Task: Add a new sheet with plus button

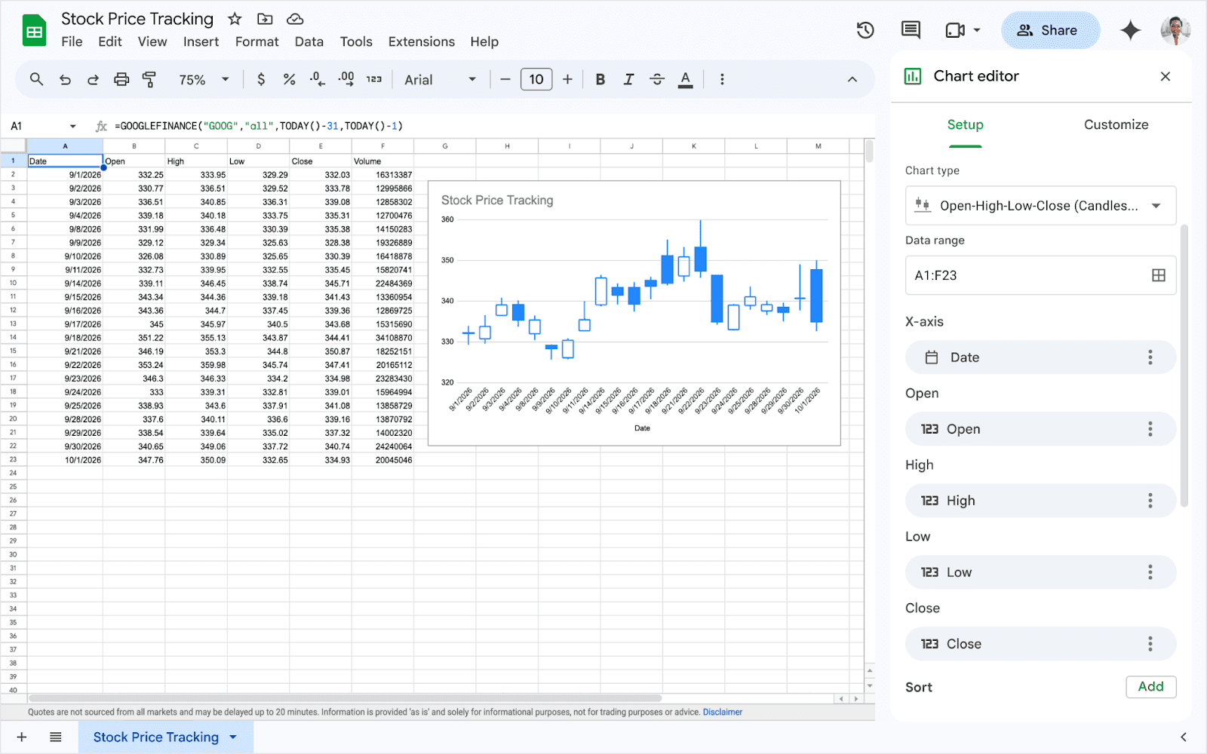Action: [22, 737]
